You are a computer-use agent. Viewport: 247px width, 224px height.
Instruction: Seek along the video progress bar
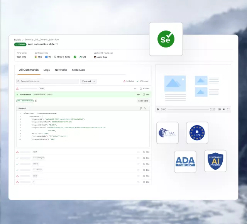188,109
